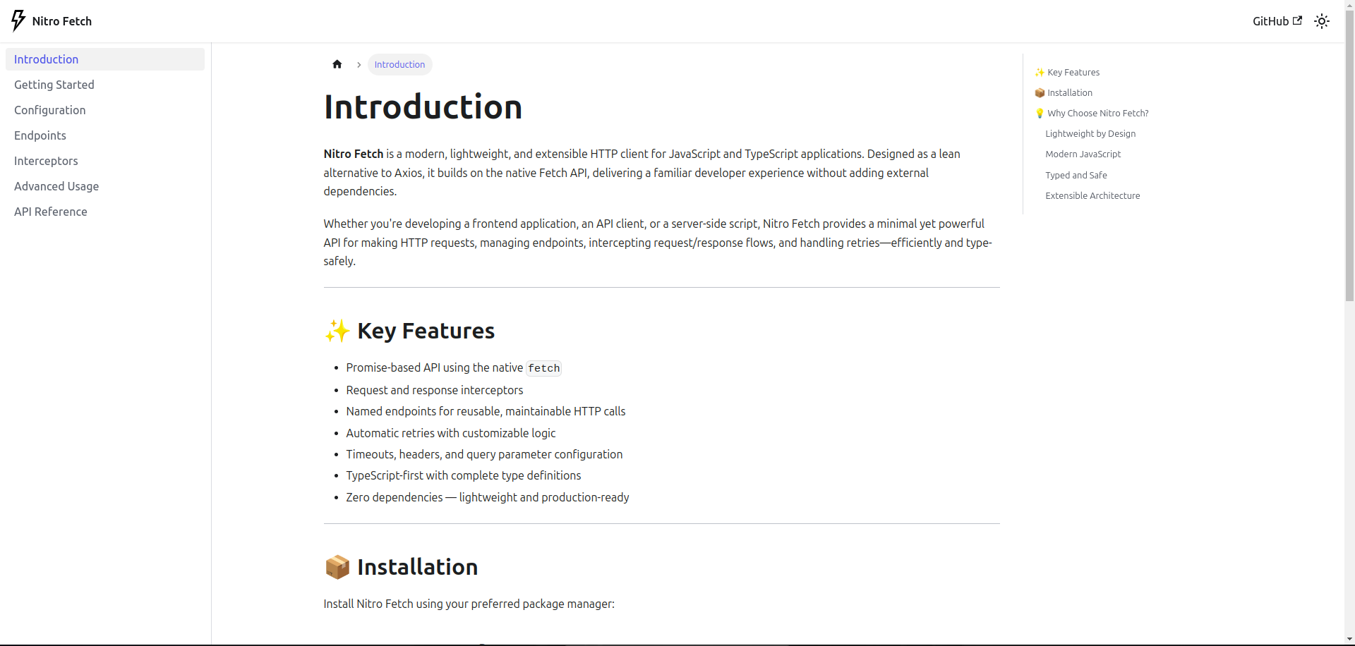Jump to Typed and Safe via table of contents
Viewport: 1355px width, 646px height.
coord(1076,175)
